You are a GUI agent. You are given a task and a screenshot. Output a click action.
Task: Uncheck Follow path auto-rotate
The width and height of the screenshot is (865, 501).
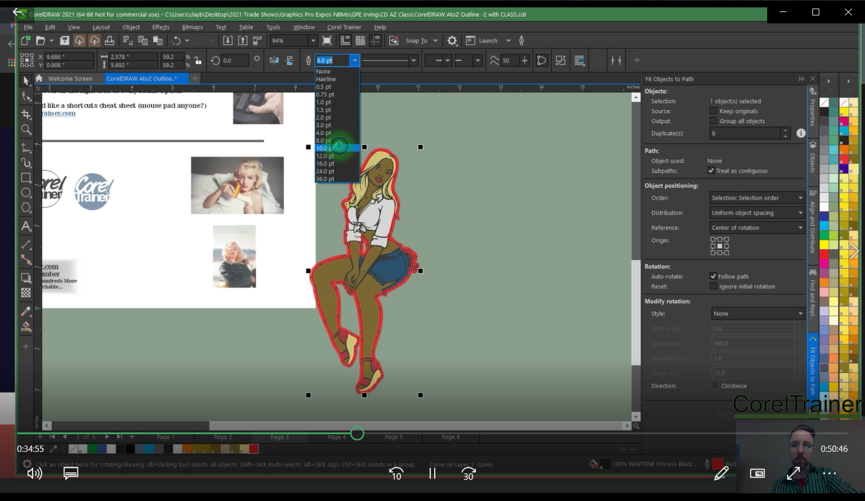tap(713, 276)
